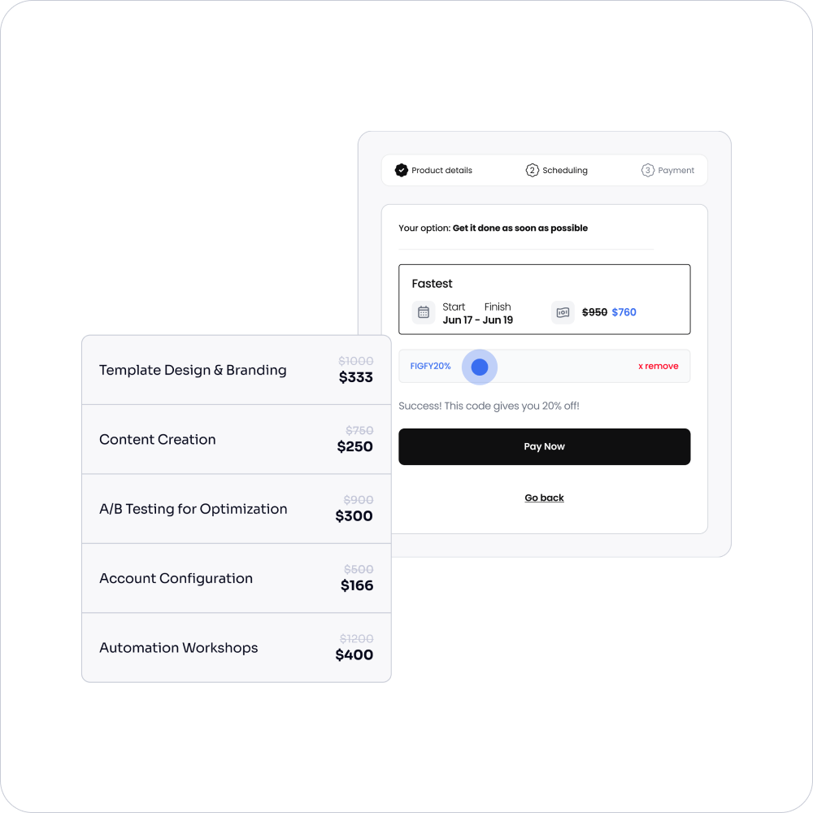Click the Go back link
The height and width of the screenshot is (813, 813).
(x=545, y=498)
